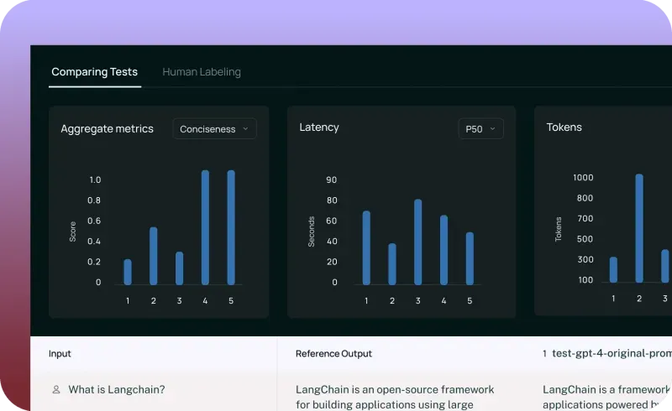The width and height of the screenshot is (672, 411).
Task: Click the Input column header
Action: tap(60, 354)
